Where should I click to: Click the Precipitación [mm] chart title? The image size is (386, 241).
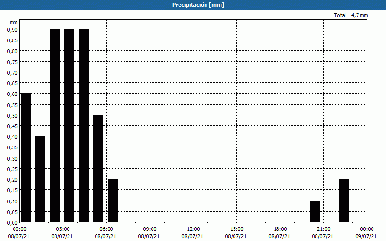coord(198,5)
